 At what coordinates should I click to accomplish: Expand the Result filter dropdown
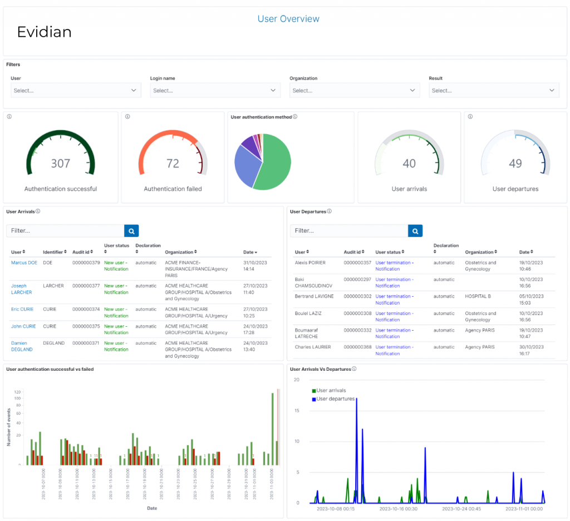(x=494, y=90)
